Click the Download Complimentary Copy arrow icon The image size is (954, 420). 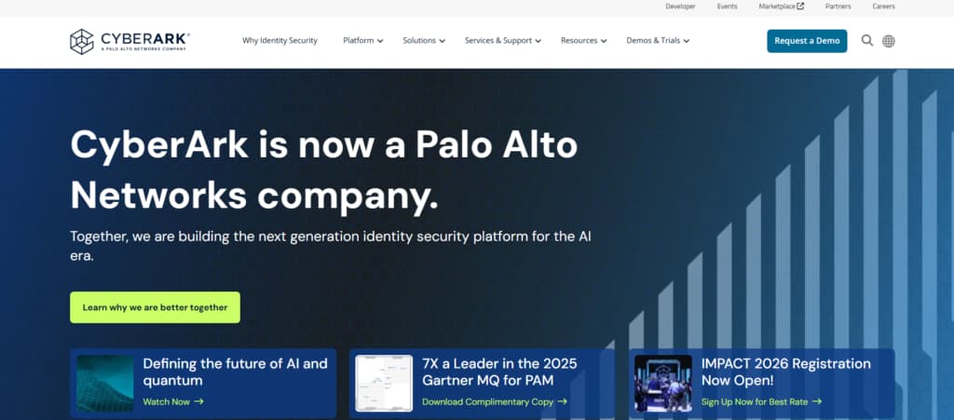coord(562,401)
